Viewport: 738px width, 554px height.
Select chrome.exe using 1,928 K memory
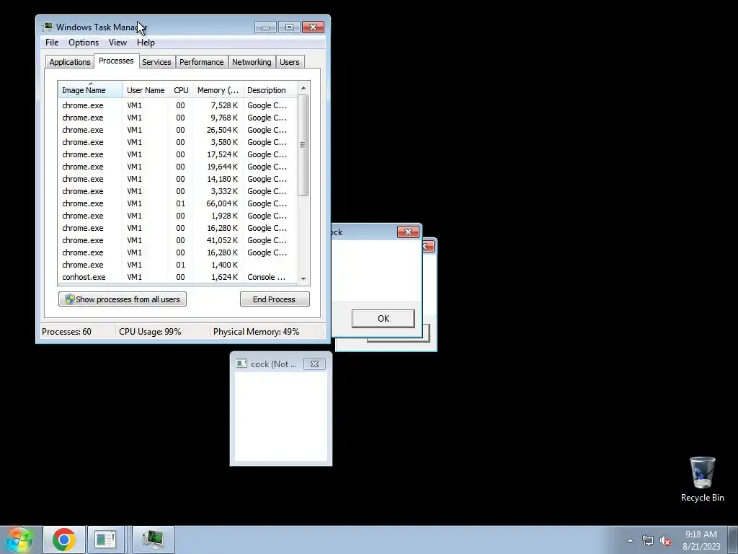pos(178,216)
